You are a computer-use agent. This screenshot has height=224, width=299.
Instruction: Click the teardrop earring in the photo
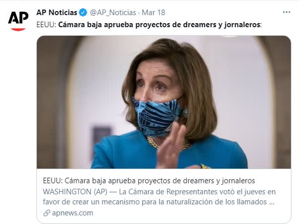pyautogui.click(x=186, y=113)
